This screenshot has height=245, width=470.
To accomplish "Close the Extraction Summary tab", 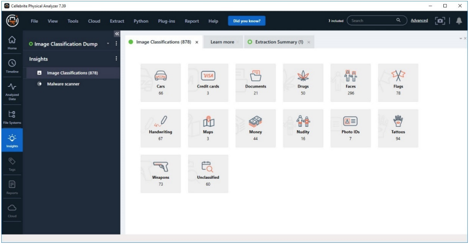I will click(309, 42).
